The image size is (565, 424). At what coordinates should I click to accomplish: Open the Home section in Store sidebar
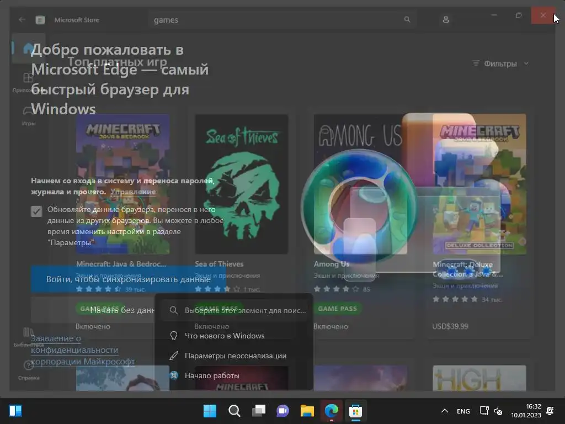tap(28, 49)
